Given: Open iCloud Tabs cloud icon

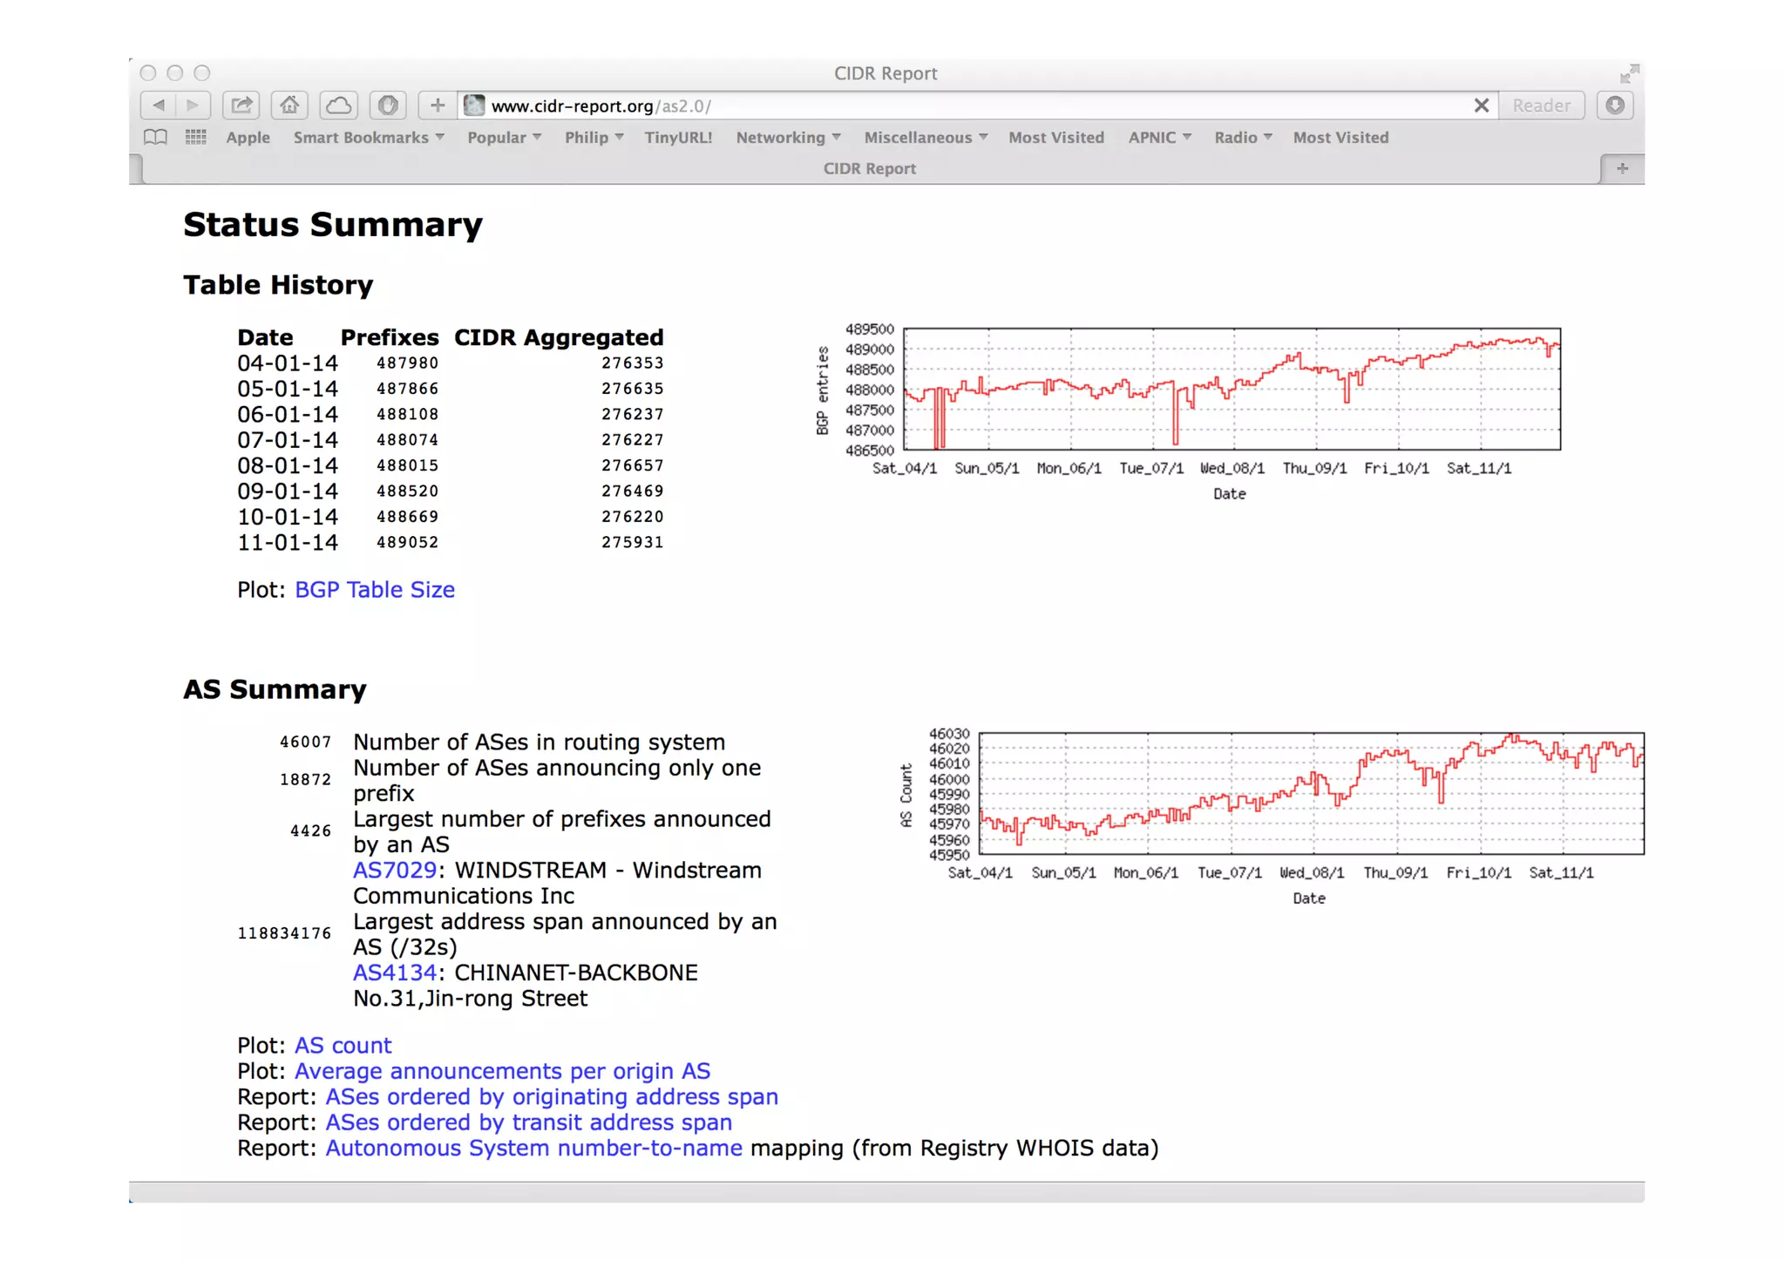Looking at the screenshot, I should [338, 105].
